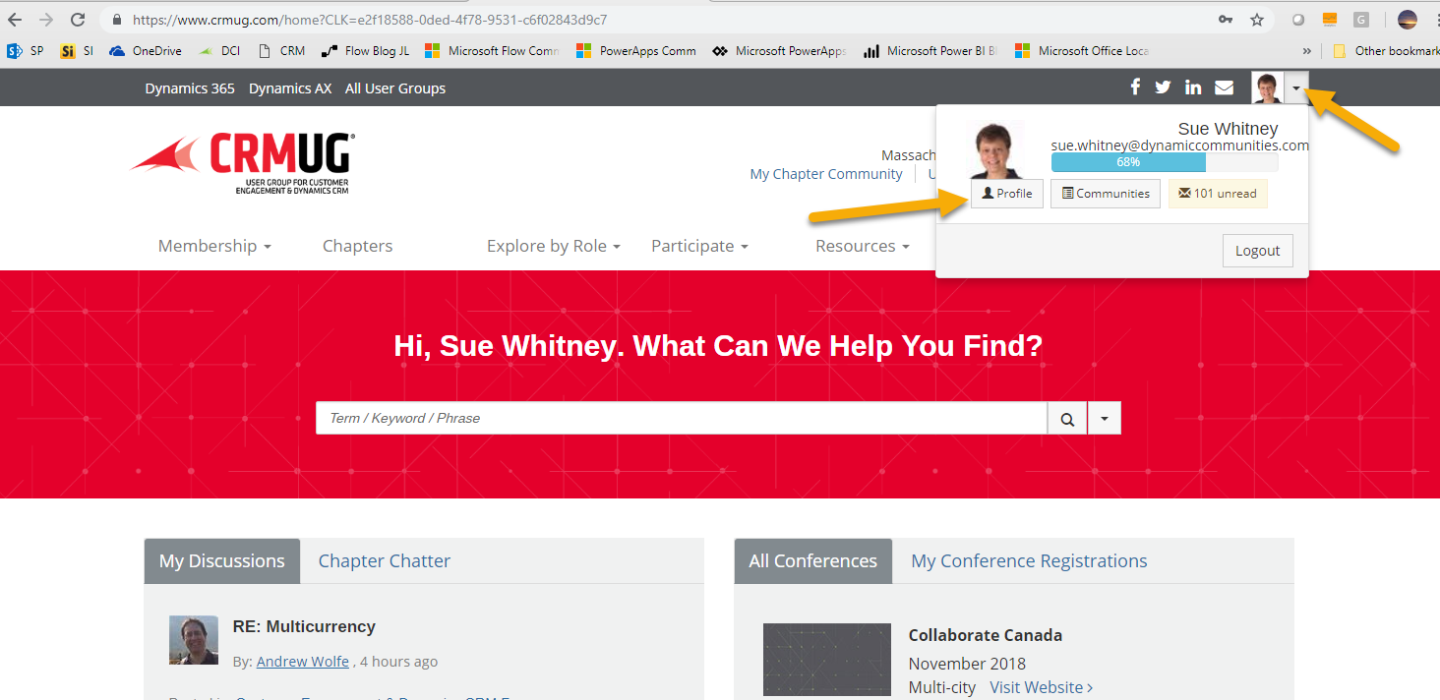Open Dynamics AX in the top bar

click(290, 88)
